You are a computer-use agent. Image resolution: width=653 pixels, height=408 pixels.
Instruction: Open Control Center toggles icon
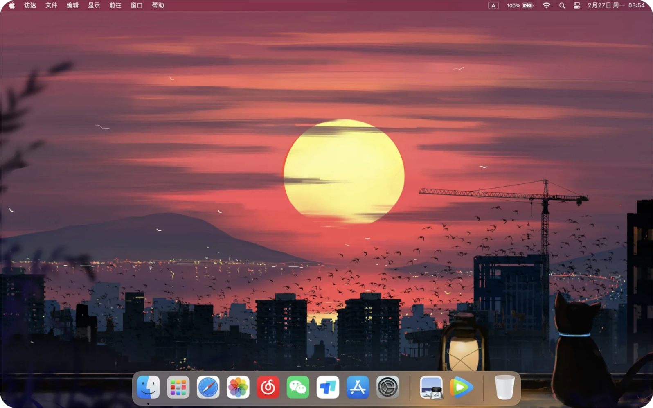(x=576, y=5)
